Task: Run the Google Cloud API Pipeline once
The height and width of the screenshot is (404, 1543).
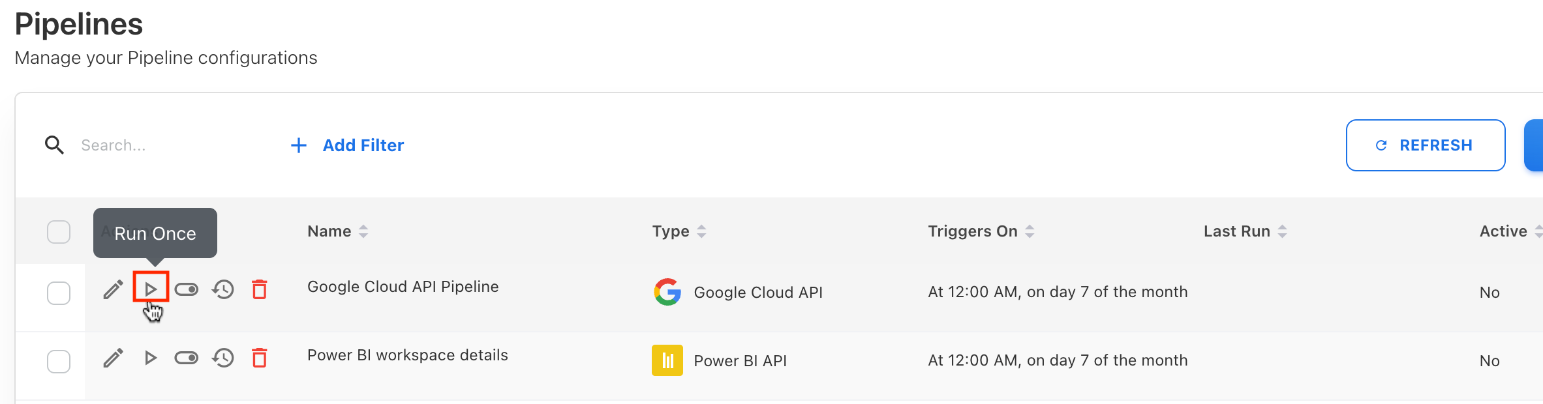Action: click(151, 289)
